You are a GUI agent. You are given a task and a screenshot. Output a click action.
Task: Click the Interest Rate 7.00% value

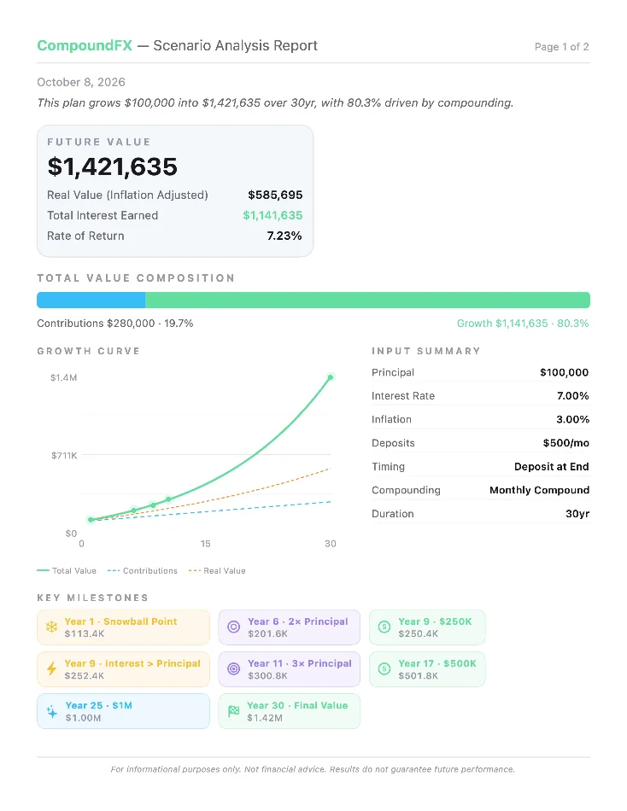click(x=573, y=396)
